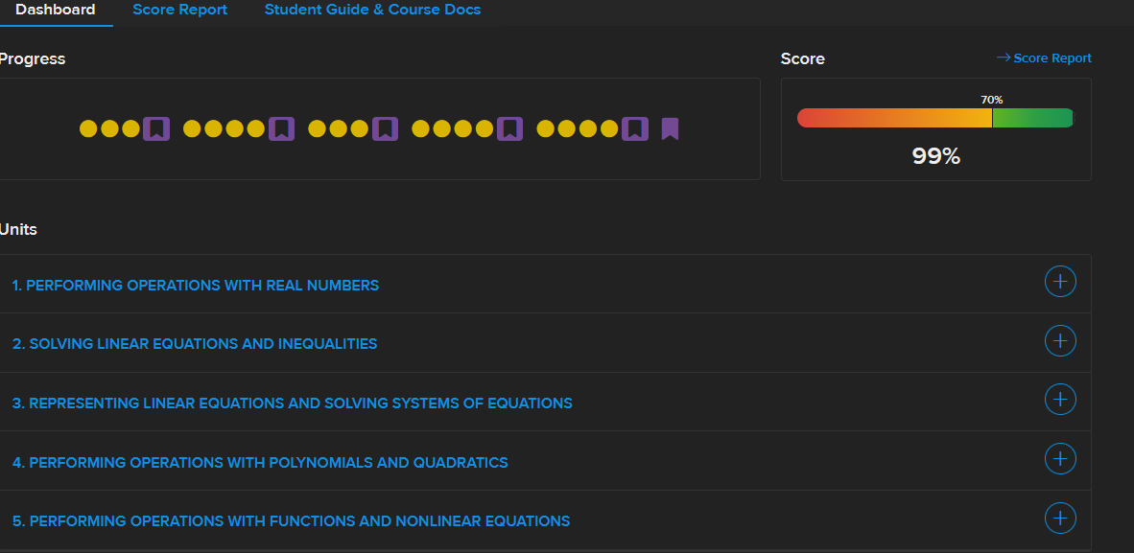The width and height of the screenshot is (1134, 553).
Task: Open the second yellow dot in the fifth progress group
Action: pos(567,128)
